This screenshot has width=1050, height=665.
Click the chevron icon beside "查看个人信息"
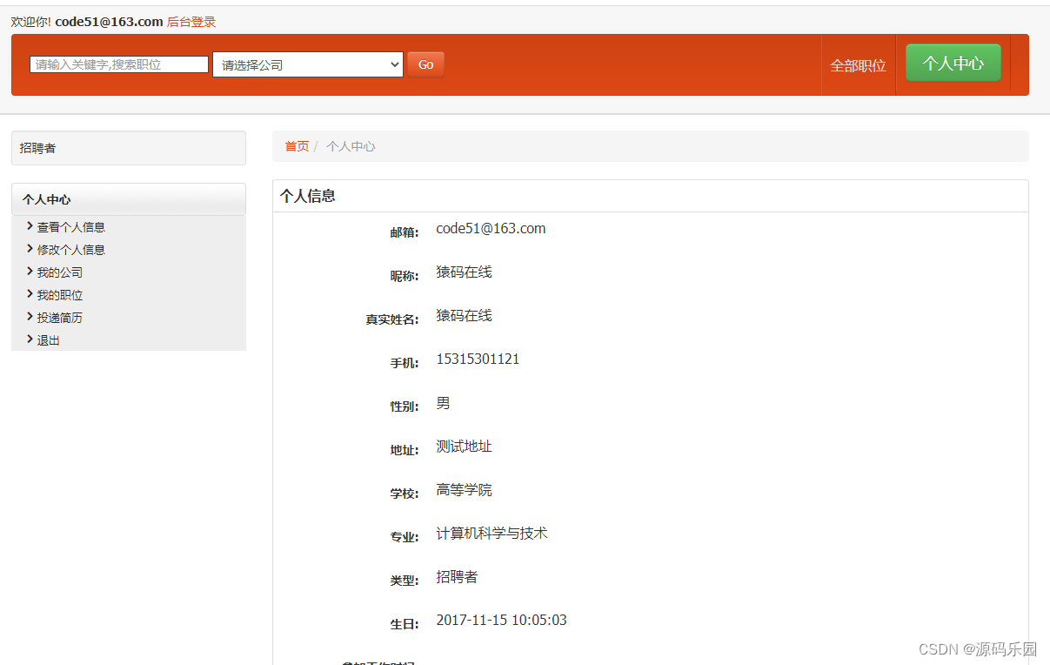coord(31,226)
